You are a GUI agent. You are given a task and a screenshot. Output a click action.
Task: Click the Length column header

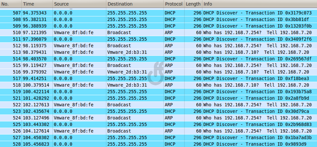pos(193,4)
